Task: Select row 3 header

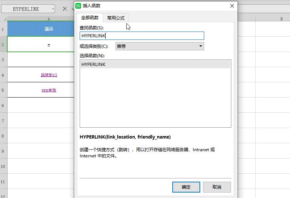Action: point(4,59)
